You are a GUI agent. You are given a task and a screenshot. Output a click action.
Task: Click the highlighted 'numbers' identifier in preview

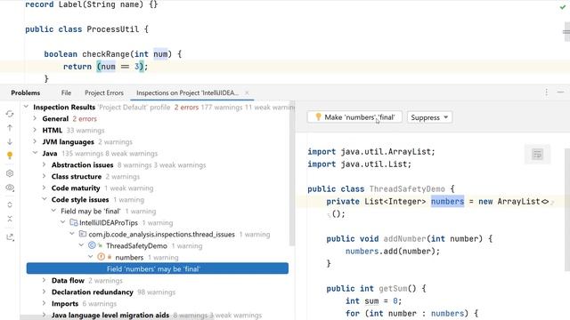click(x=447, y=202)
